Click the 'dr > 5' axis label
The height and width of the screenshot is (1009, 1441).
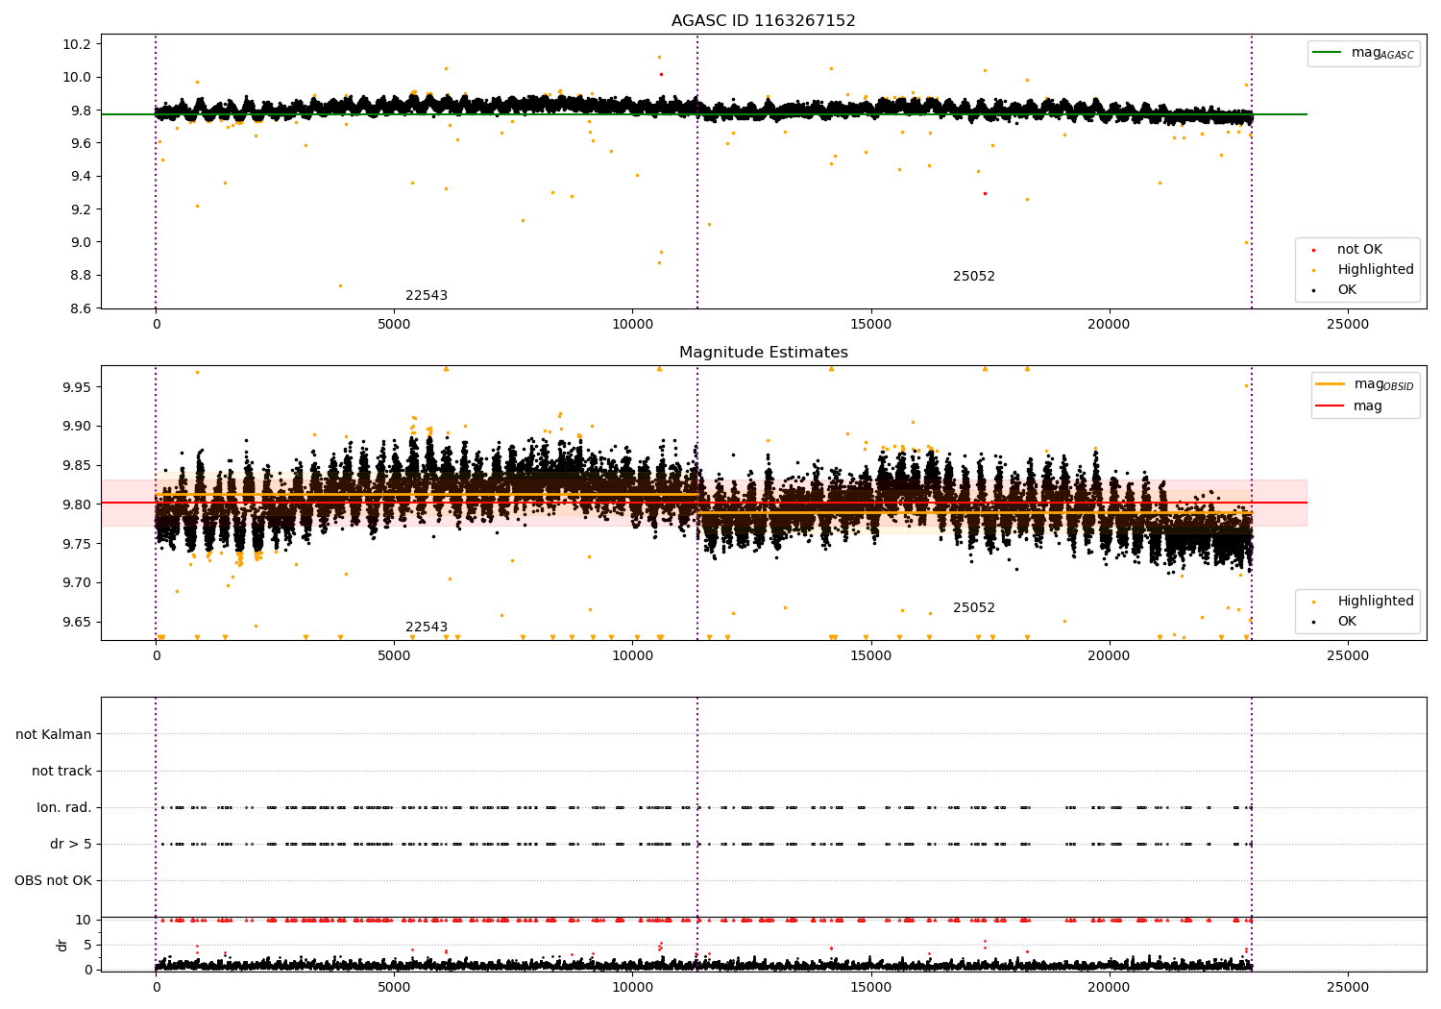point(71,845)
